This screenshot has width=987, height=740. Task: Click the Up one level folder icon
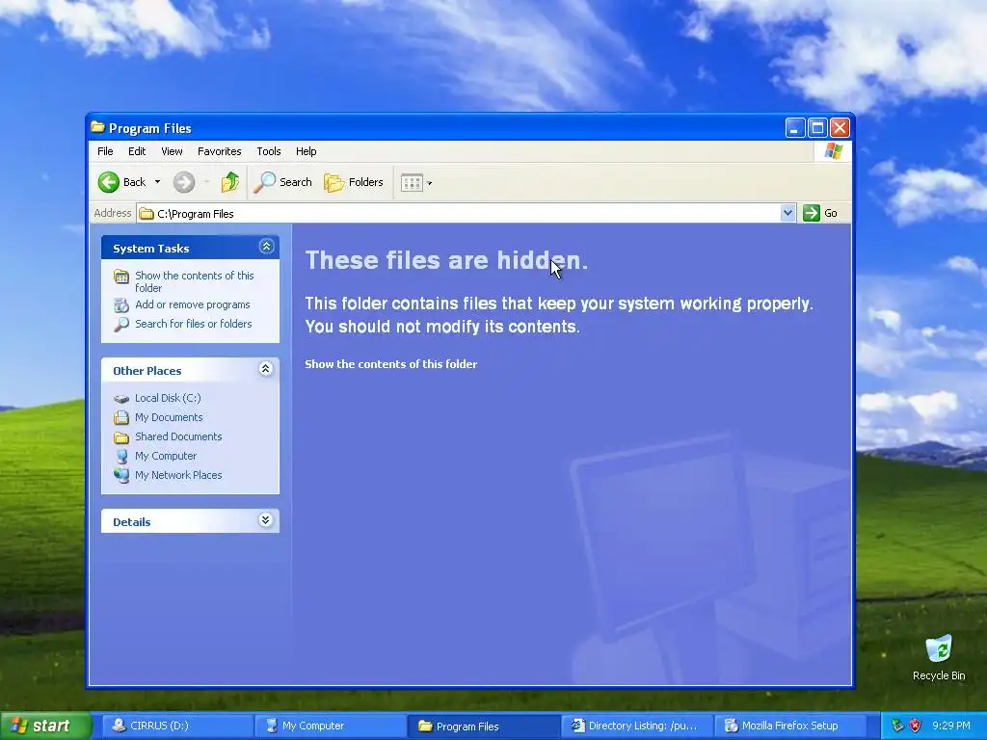click(229, 182)
